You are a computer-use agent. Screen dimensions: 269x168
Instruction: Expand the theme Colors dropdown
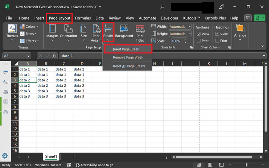click(29, 27)
